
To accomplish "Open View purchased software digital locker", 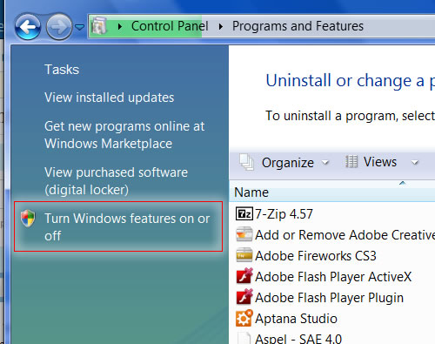I will tap(116, 181).
